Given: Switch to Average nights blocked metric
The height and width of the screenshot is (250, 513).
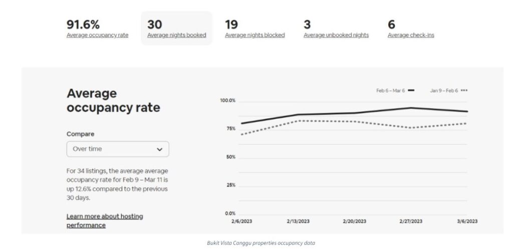Looking at the screenshot, I should [254, 35].
